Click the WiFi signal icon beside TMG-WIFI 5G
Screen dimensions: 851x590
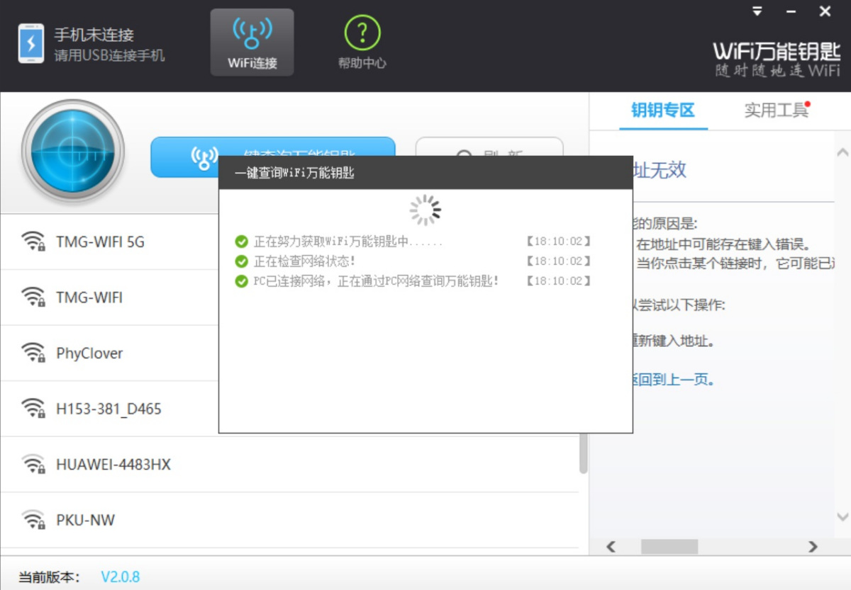33,239
